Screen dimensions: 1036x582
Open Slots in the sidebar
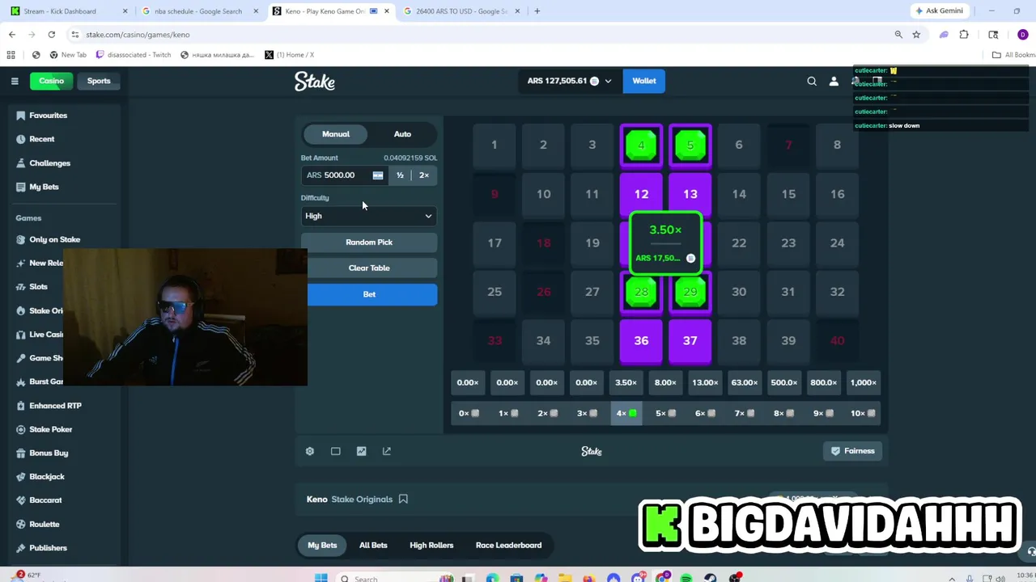tap(38, 286)
